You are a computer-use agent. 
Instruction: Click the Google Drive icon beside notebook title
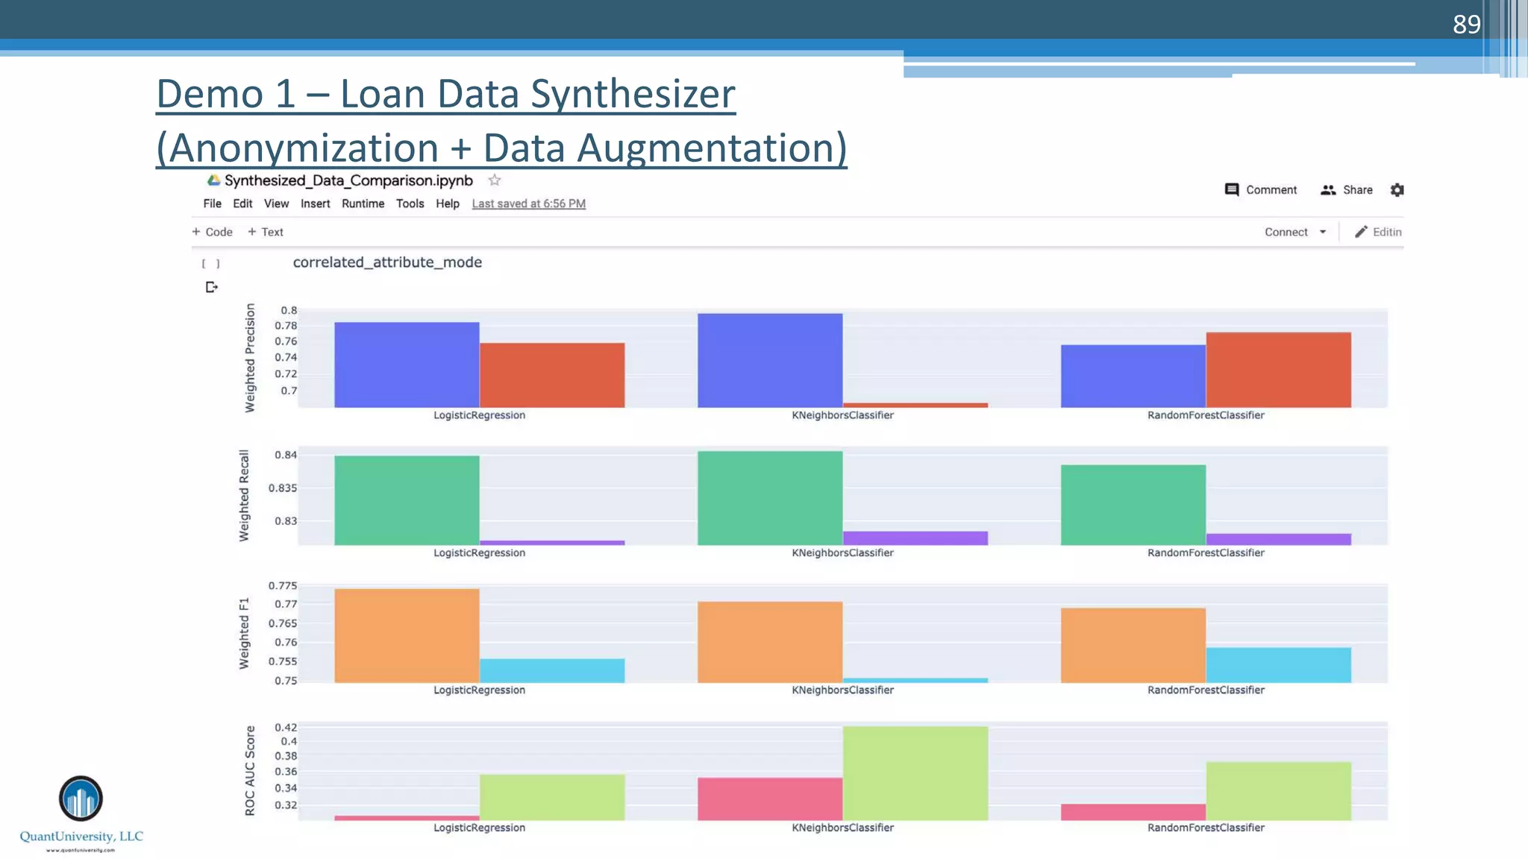click(x=213, y=180)
